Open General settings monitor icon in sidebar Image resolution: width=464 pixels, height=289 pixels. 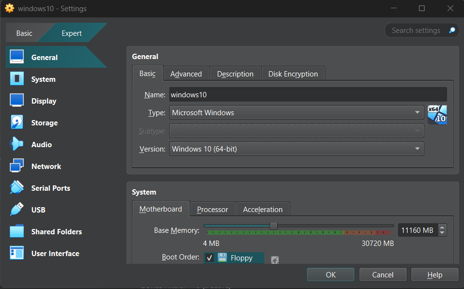[16, 57]
